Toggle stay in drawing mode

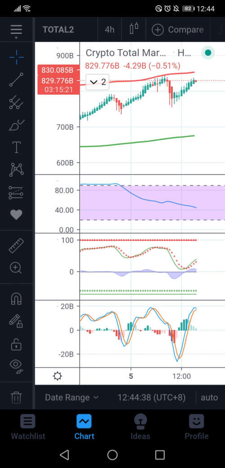pos(16,321)
